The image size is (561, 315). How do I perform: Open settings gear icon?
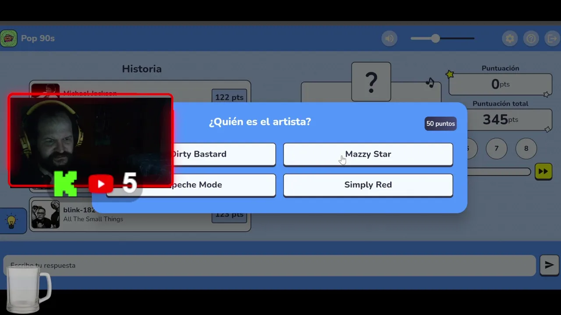click(x=510, y=38)
